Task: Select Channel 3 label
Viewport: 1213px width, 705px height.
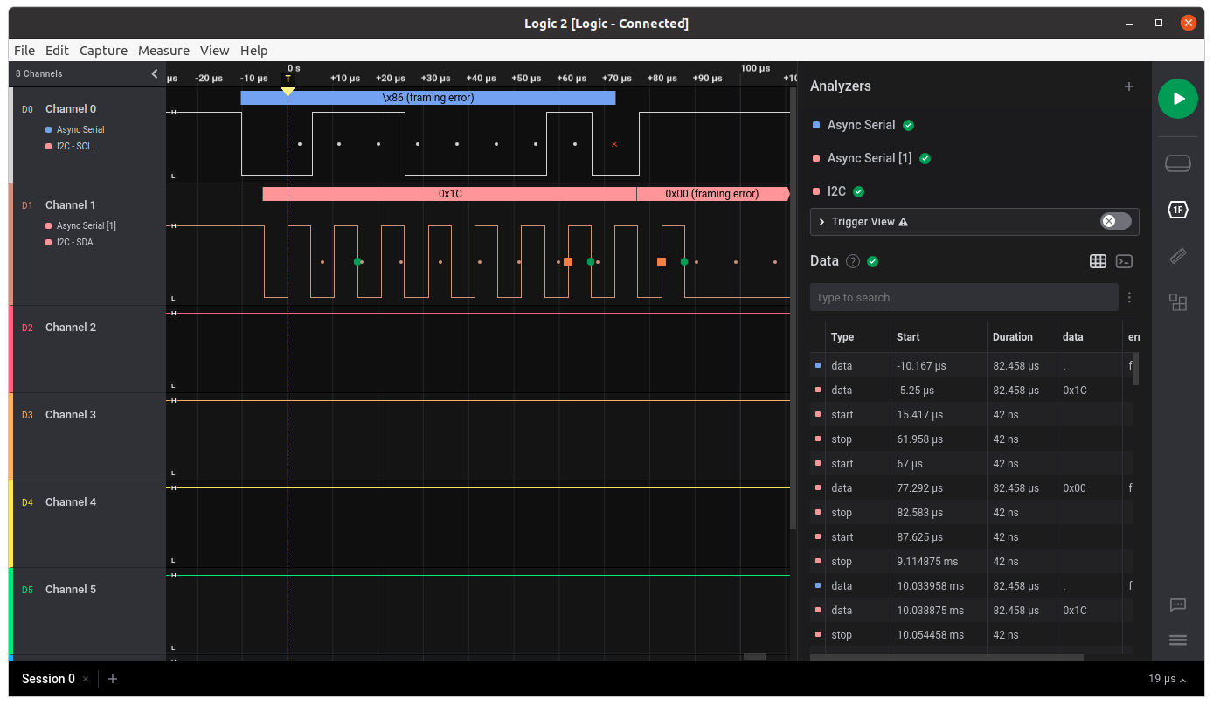Action: click(71, 415)
